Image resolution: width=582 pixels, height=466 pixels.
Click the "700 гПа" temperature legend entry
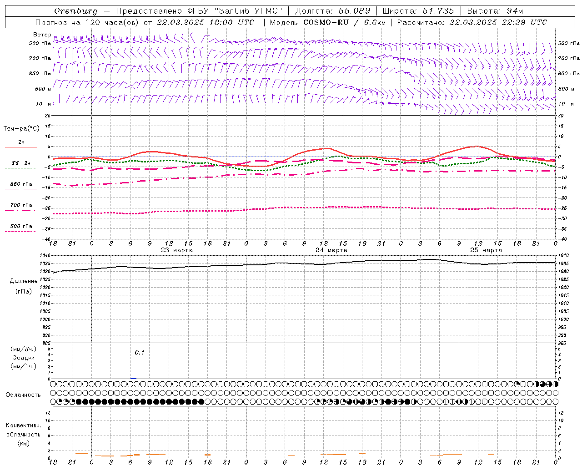coord(21,205)
